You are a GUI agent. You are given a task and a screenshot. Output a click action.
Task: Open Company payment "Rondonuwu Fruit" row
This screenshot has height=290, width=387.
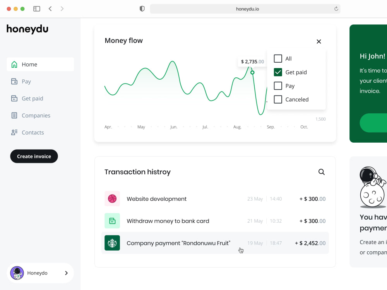(215, 243)
